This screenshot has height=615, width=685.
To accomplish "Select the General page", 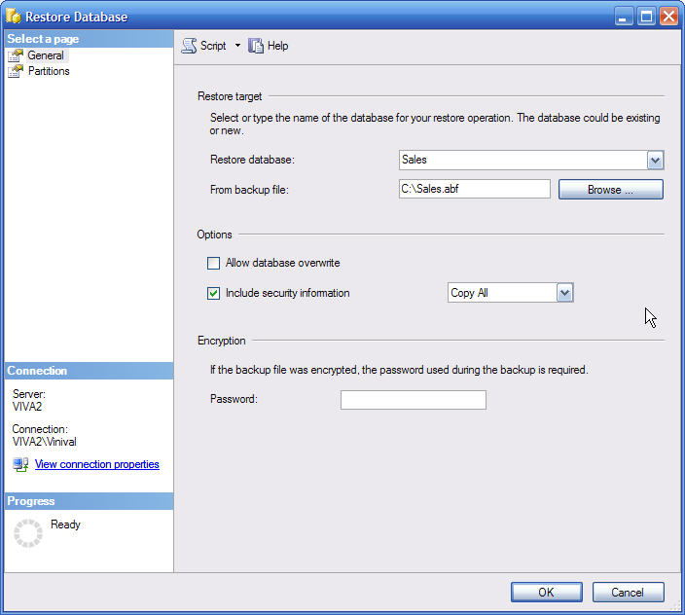I will click(46, 55).
